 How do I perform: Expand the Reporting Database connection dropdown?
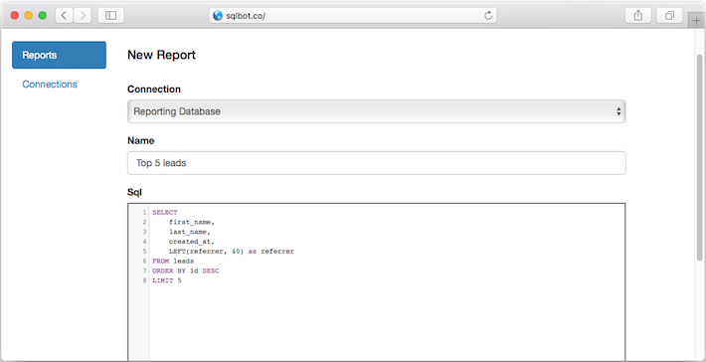coord(377,111)
